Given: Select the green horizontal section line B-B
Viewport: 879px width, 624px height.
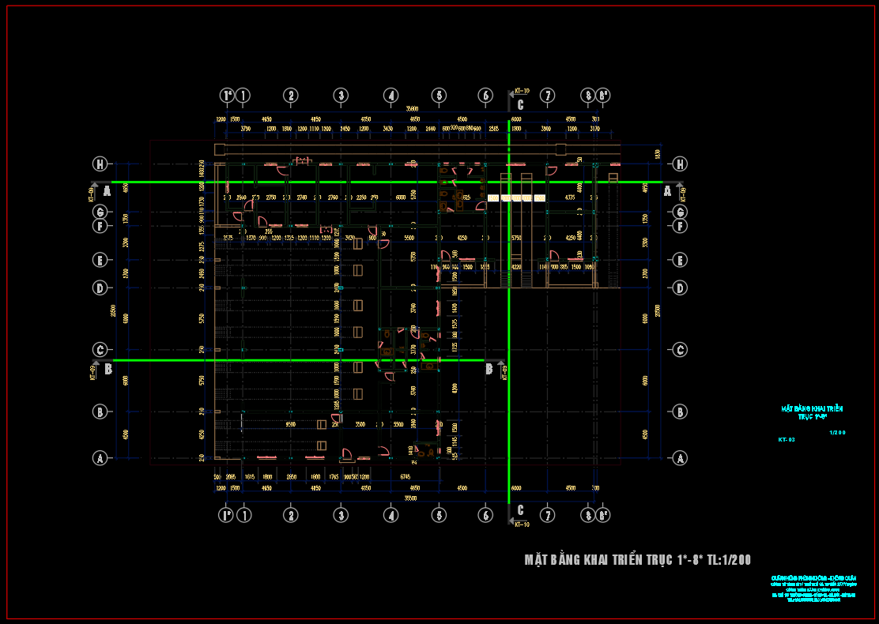Looking at the screenshot, I should click(x=300, y=360).
